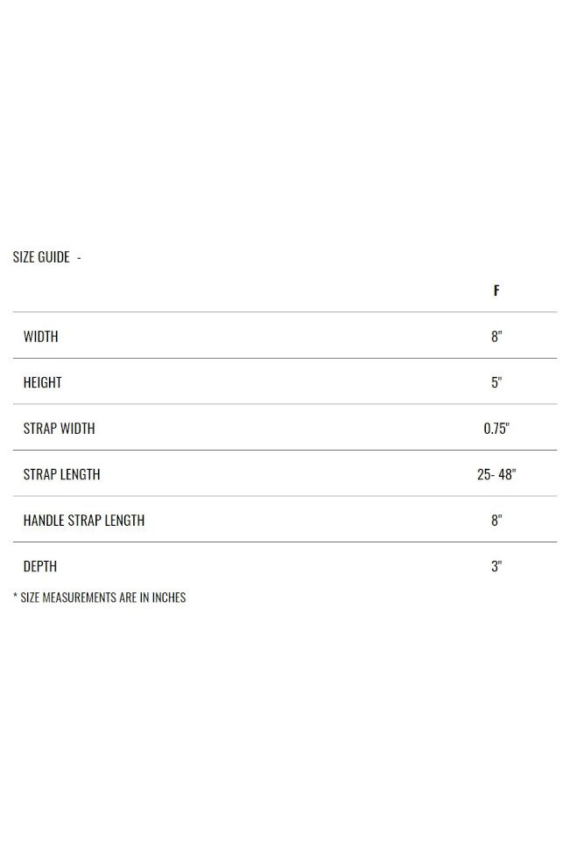The image size is (569, 853).
Task: Click the 8" handle strap length value
Action: tap(496, 520)
